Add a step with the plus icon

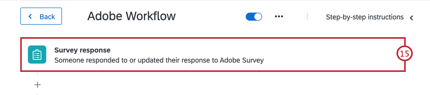point(37,85)
